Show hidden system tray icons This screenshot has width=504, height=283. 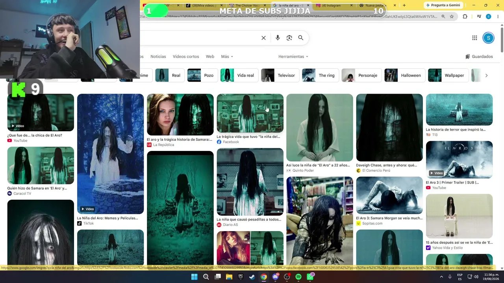tap(441, 277)
